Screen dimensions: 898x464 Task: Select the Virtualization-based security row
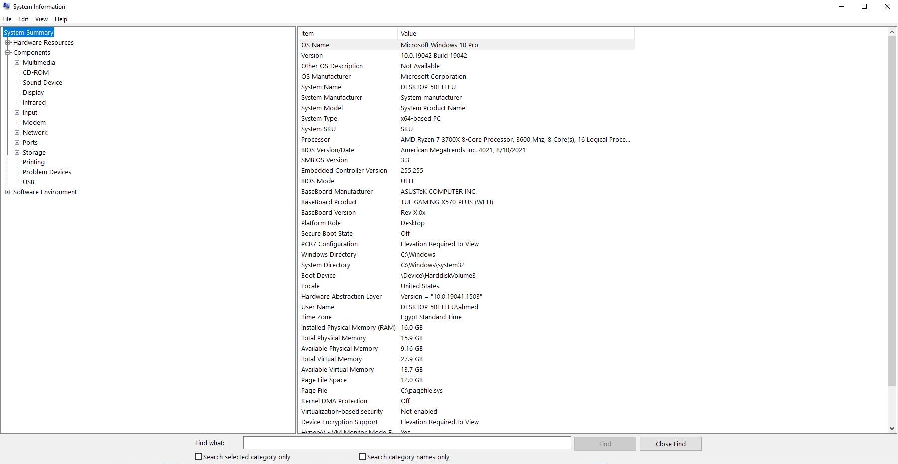pyautogui.click(x=466, y=412)
